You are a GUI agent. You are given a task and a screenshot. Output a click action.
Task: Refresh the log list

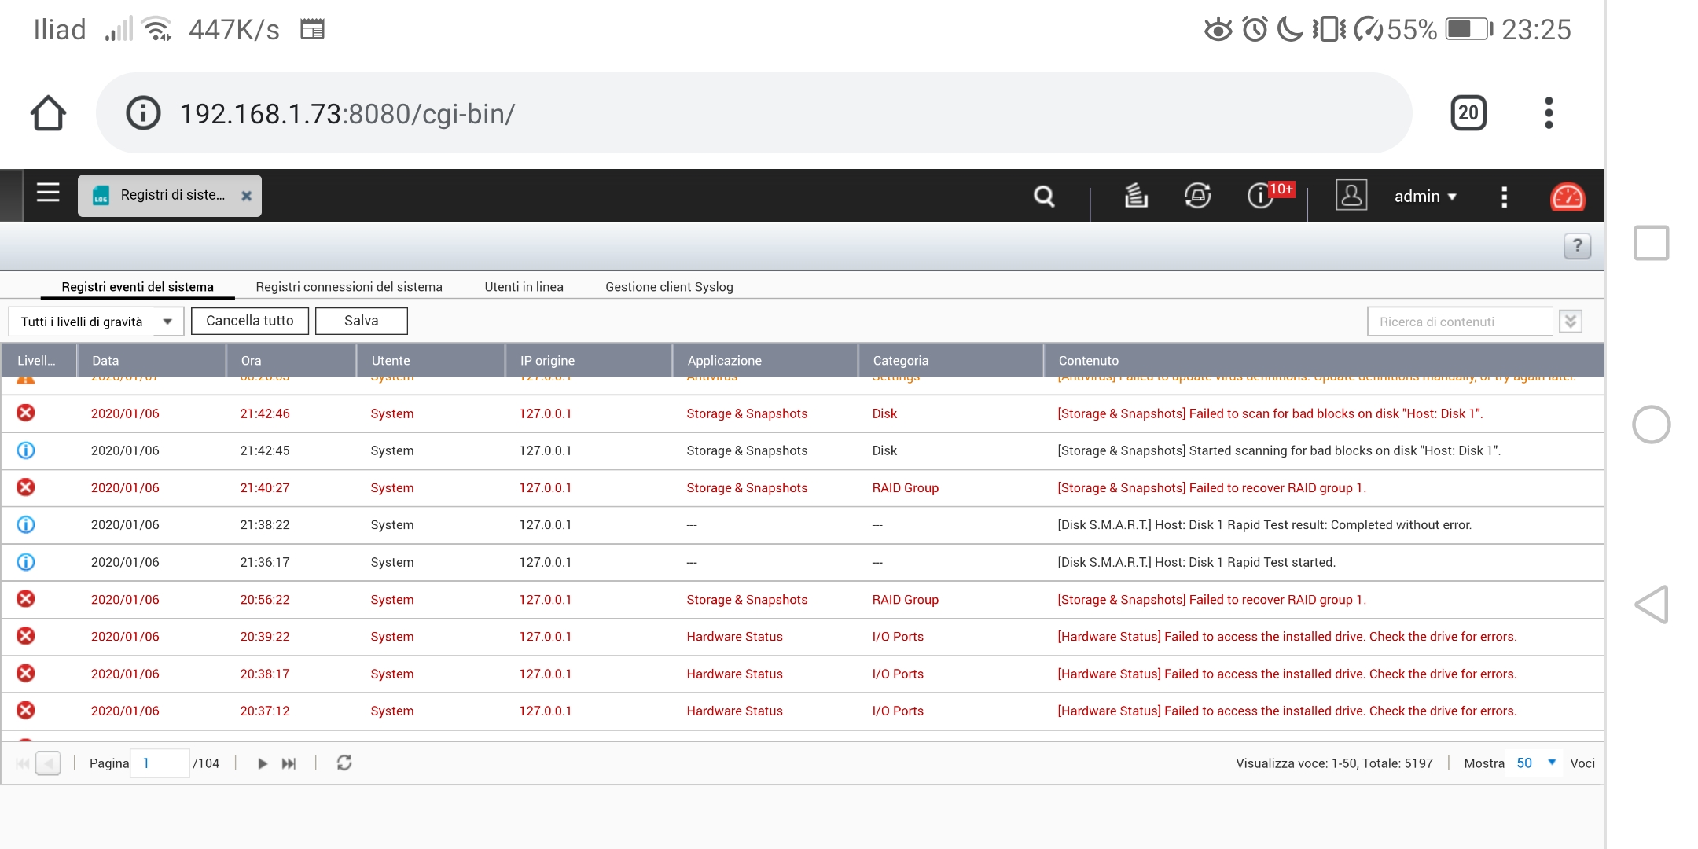[344, 763]
